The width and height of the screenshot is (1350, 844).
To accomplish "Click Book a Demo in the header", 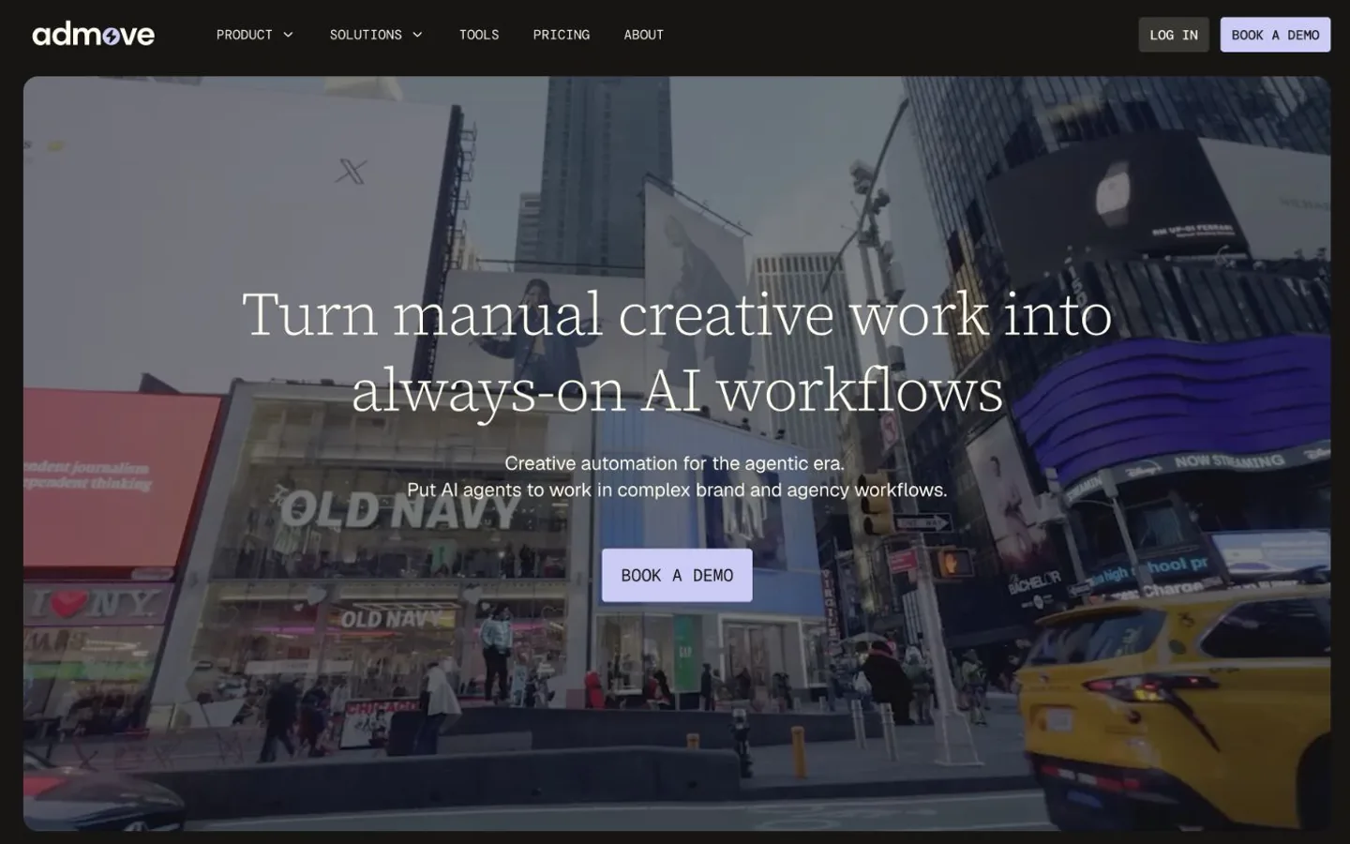I will tap(1275, 35).
